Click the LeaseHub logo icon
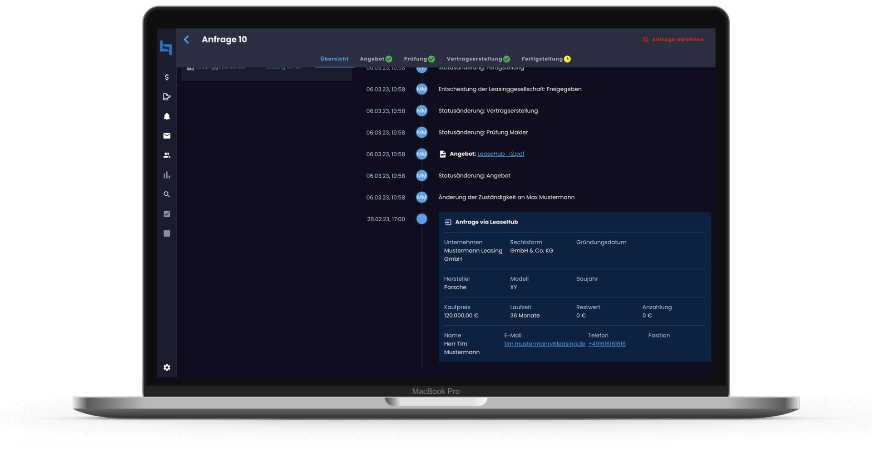The width and height of the screenshot is (872, 471). pyautogui.click(x=166, y=47)
